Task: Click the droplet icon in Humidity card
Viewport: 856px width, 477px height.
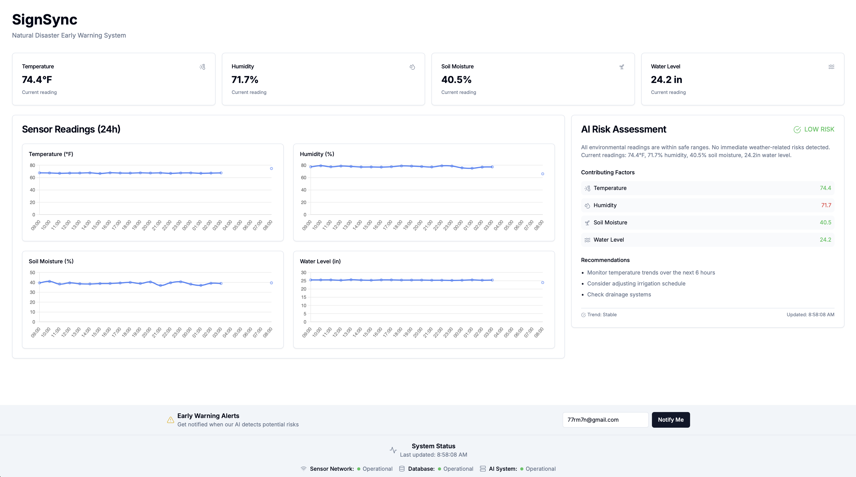Action: pyautogui.click(x=412, y=67)
